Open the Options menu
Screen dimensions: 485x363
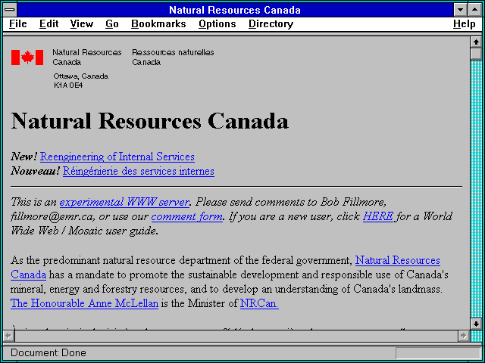coord(217,24)
